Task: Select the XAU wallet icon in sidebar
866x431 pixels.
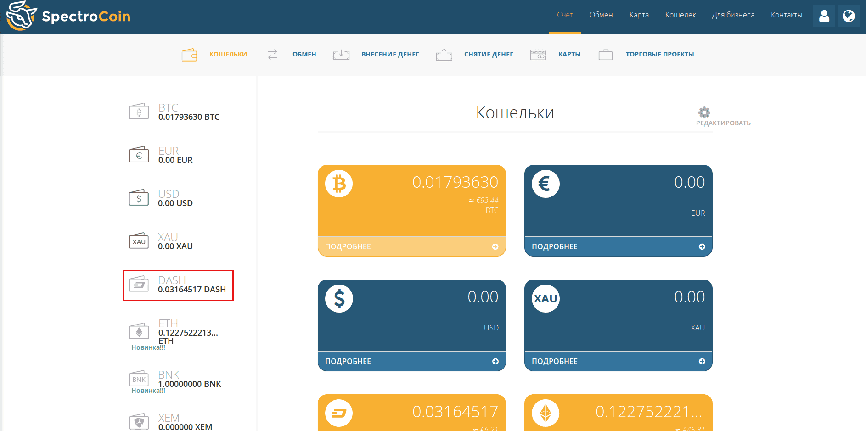Action: [139, 241]
